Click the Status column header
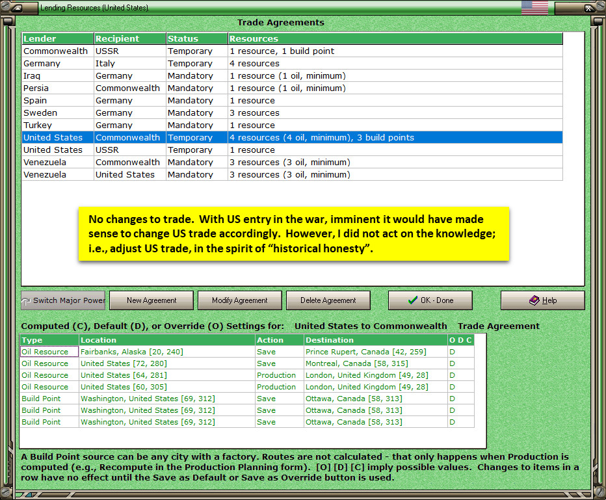 197,38
